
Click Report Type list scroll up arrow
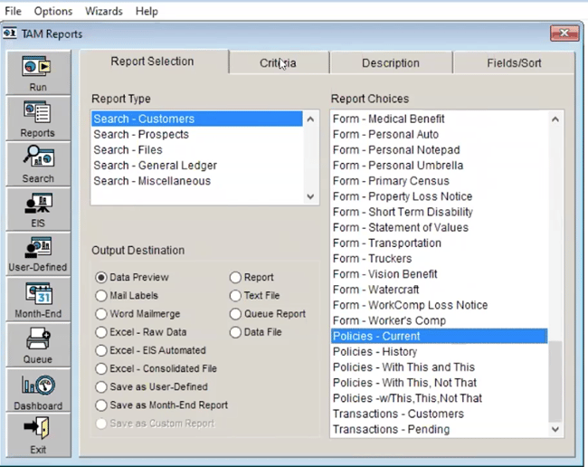[x=310, y=119]
